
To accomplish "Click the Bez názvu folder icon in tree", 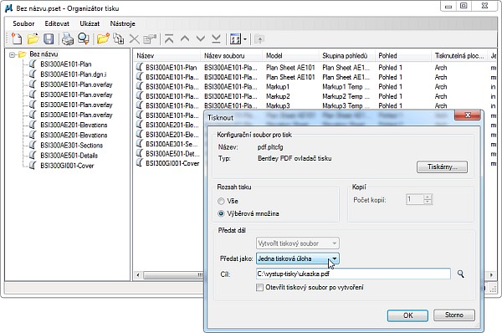I will (x=22, y=54).
